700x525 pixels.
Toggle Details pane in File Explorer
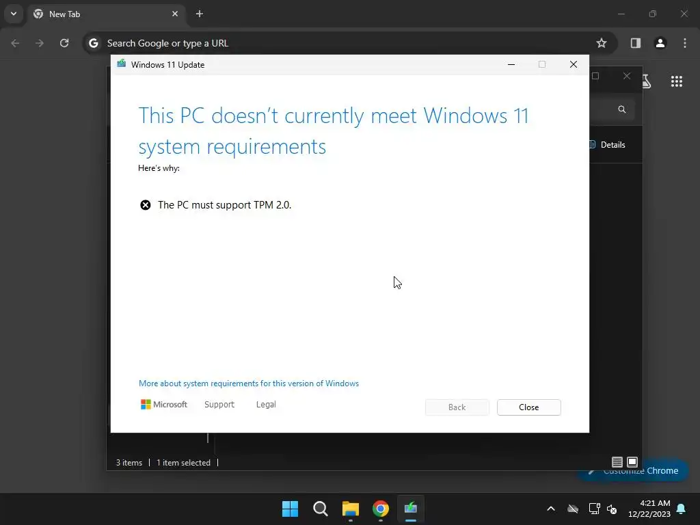point(608,145)
